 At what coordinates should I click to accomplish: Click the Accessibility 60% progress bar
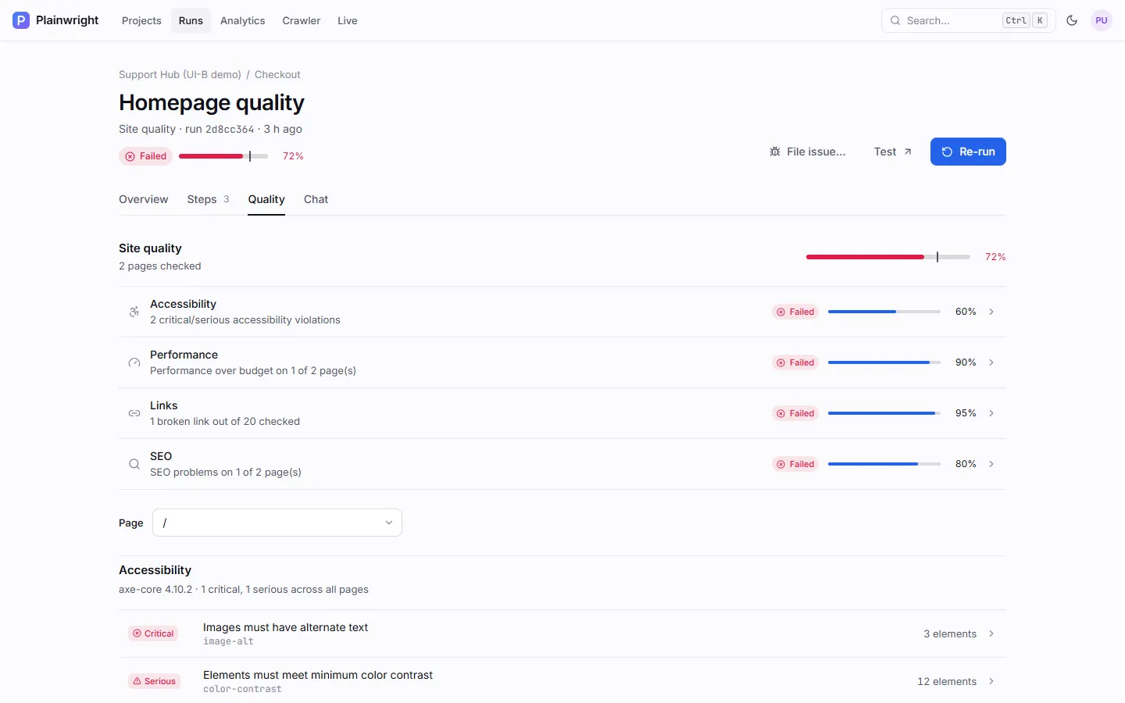click(884, 312)
